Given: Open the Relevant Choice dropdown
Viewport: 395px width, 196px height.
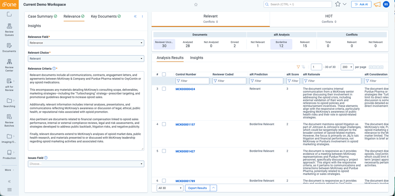Looking at the screenshot, I should 86,58.
